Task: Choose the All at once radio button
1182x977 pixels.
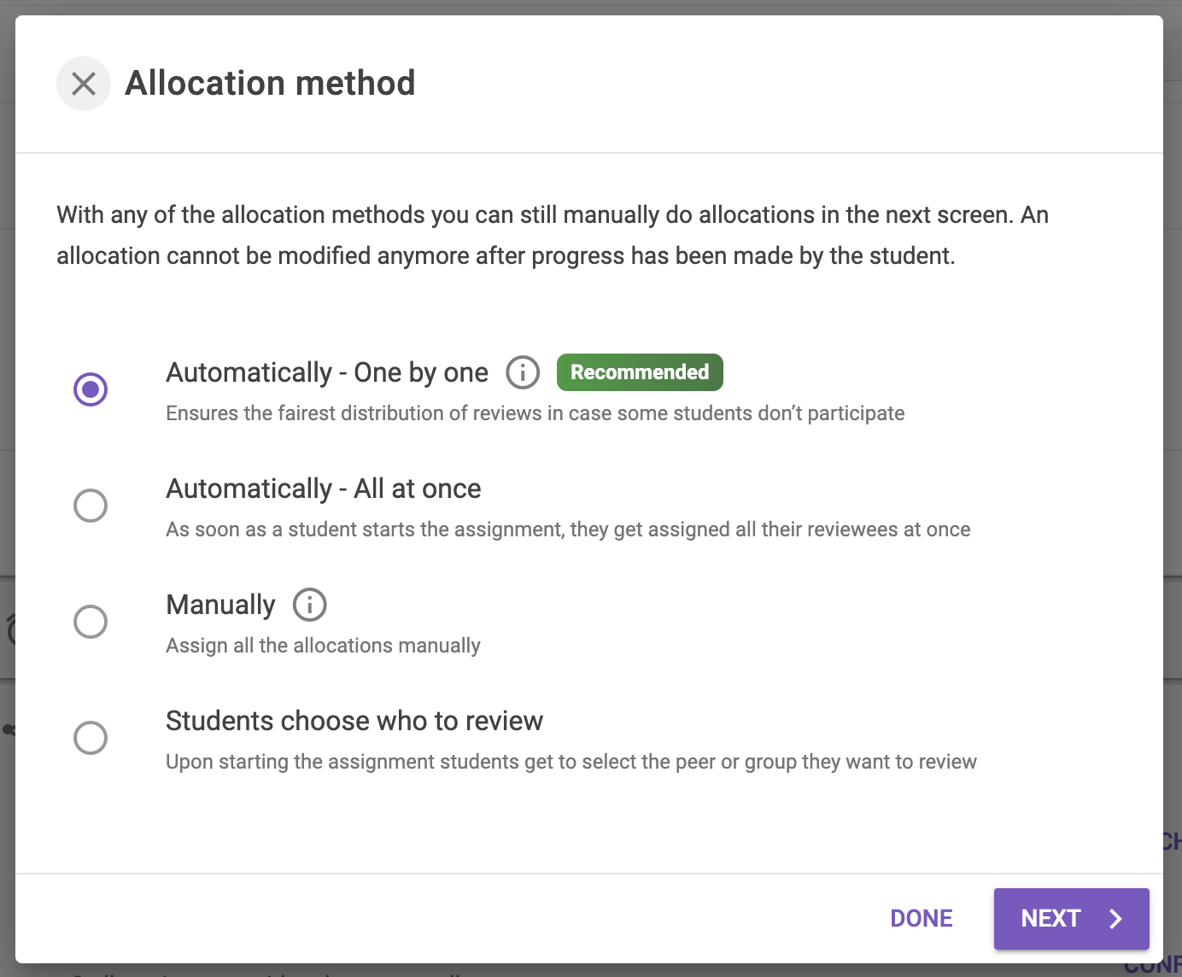Action: pos(91,506)
